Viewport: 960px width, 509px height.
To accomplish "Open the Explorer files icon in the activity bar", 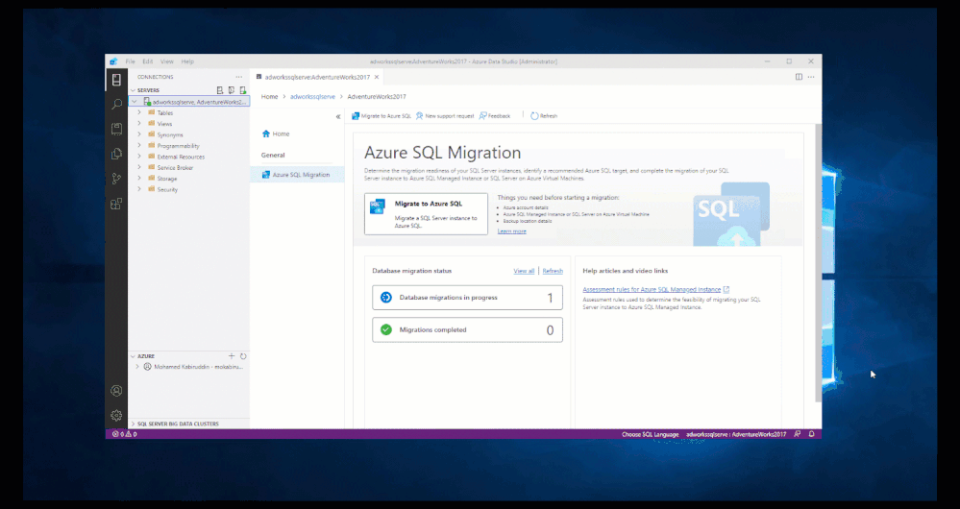I will click(116, 154).
